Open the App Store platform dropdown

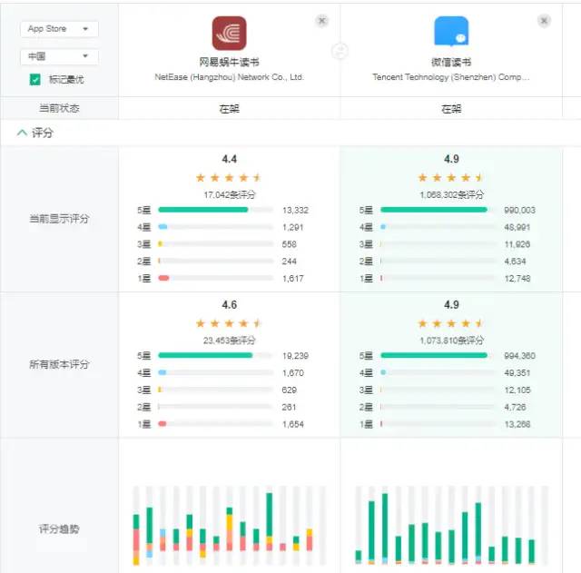tap(59, 29)
